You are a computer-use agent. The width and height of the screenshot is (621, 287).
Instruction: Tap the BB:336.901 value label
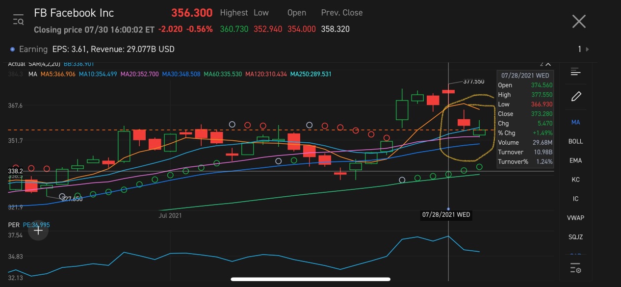[x=79, y=64]
